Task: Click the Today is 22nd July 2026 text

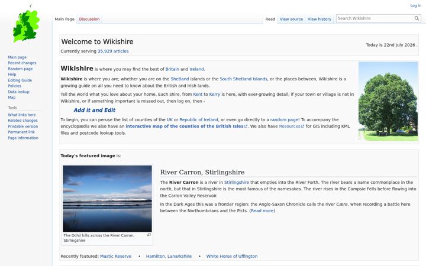Action: (x=390, y=45)
